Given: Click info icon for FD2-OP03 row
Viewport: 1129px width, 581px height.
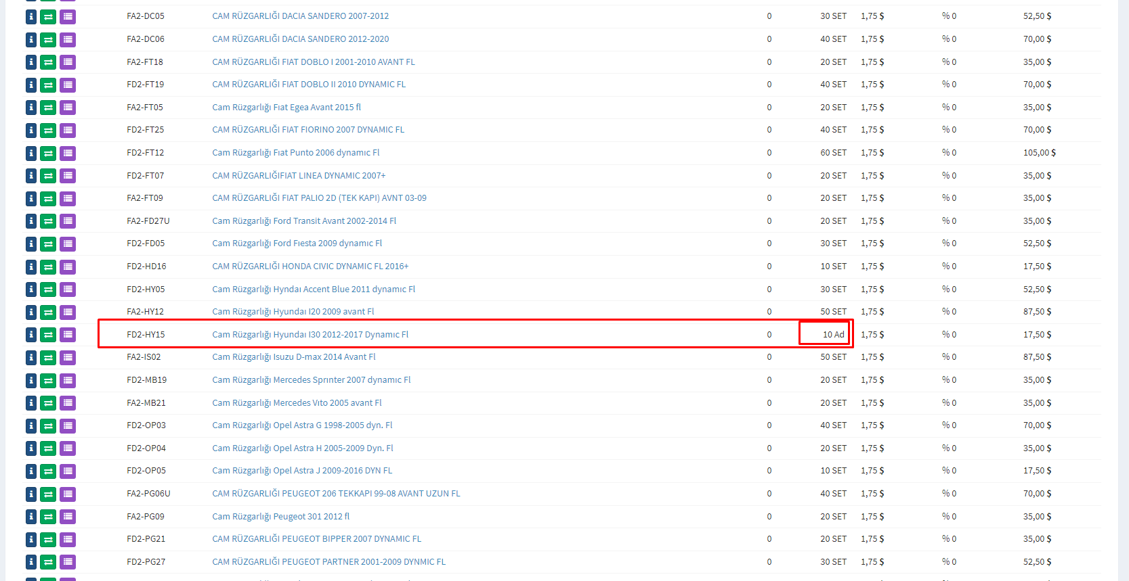Looking at the screenshot, I should pyautogui.click(x=31, y=426).
